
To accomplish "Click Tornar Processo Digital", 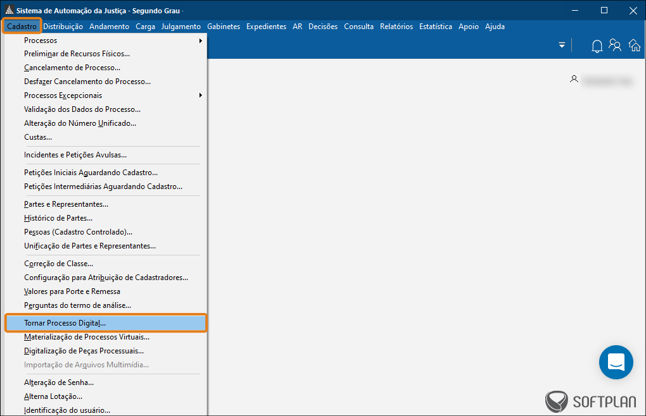I will [x=106, y=323].
